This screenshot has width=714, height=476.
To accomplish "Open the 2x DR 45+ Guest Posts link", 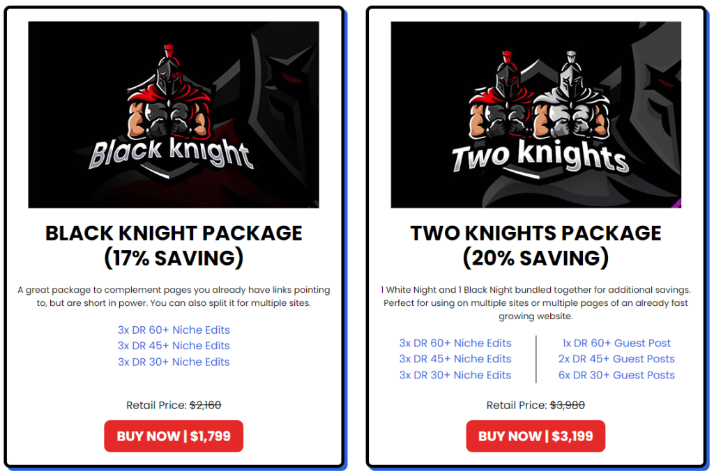I will 616,359.
